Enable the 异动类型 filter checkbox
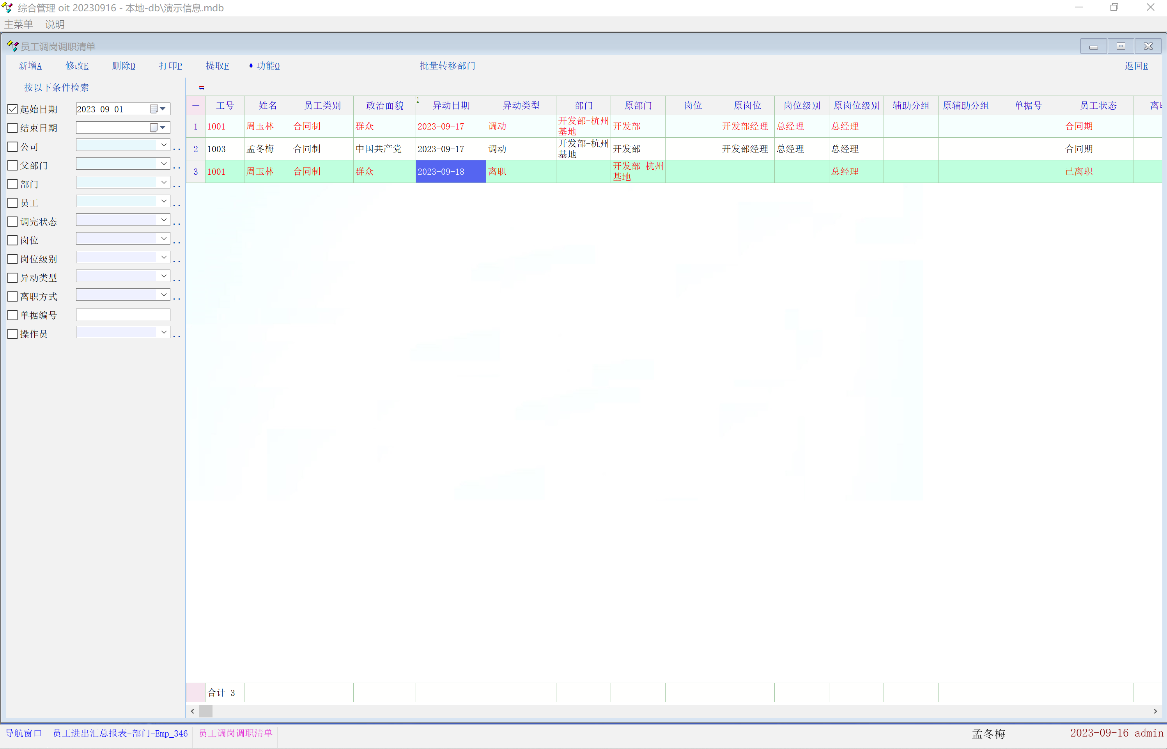 [x=12, y=278]
